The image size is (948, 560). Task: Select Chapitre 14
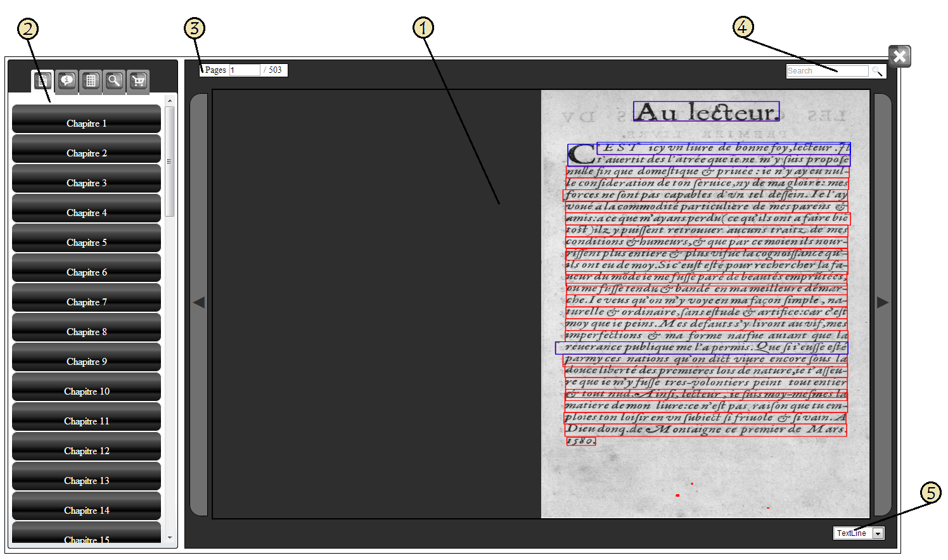[x=86, y=506]
